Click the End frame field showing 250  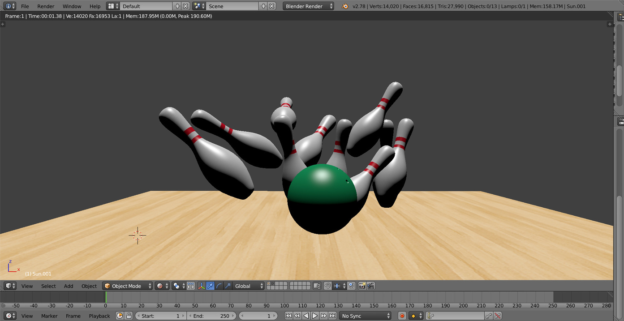(x=212, y=316)
